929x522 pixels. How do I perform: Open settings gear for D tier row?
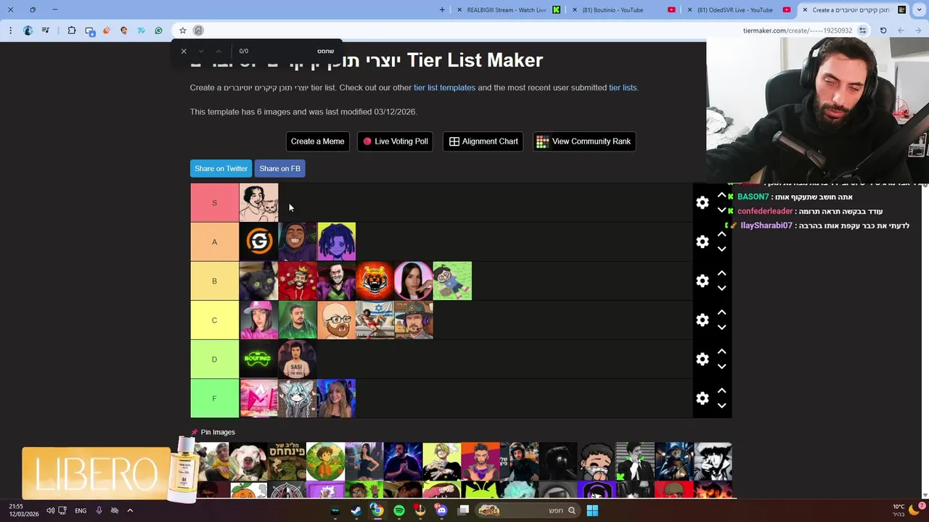click(702, 359)
